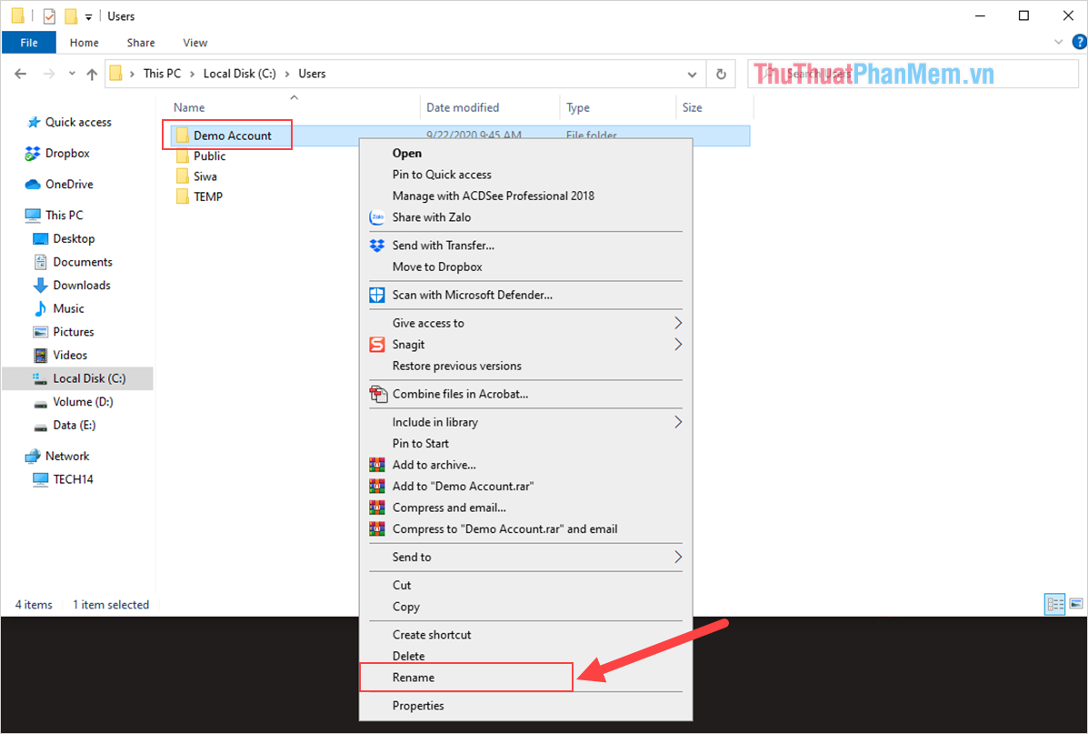This screenshot has width=1088, height=734.
Task: Switch to details view button
Action: click(1055, 604)
